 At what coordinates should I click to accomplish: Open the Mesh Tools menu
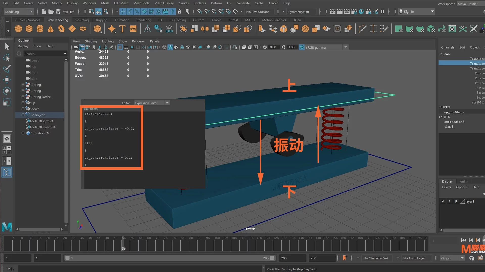tap(141, 3)
